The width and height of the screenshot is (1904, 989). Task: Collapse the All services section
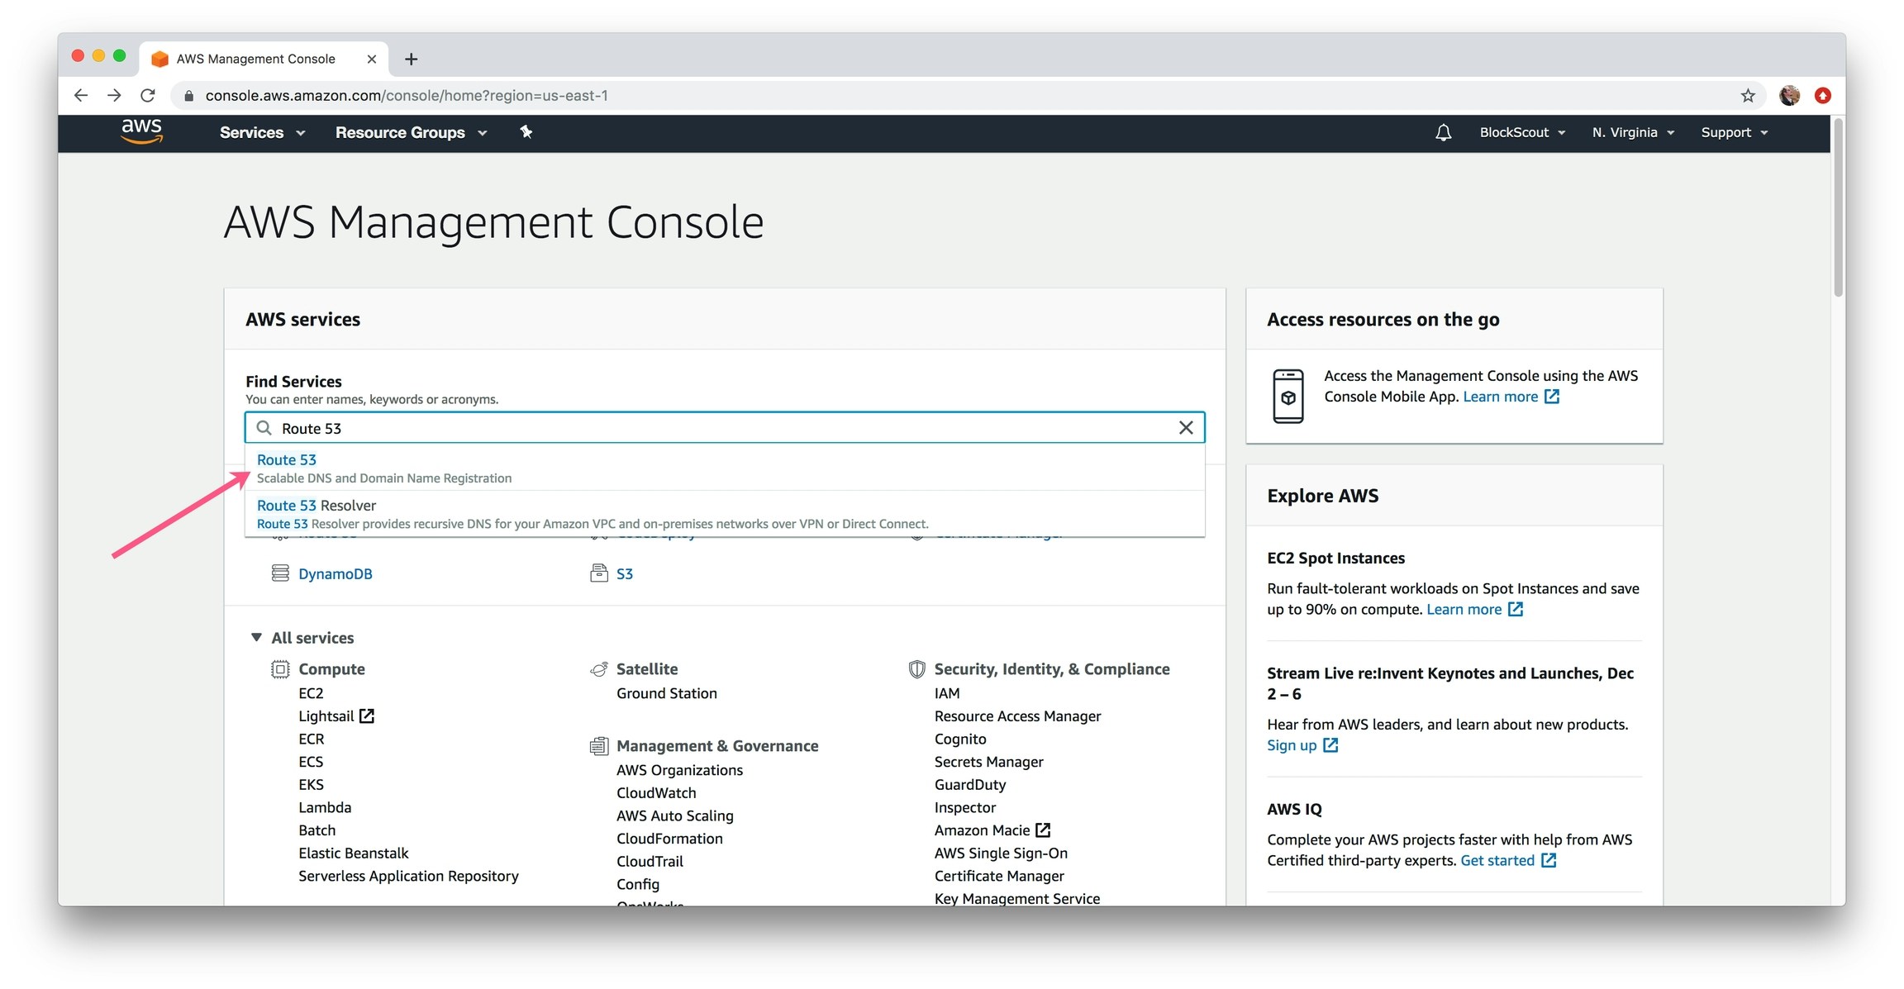(x=257, y=638)
